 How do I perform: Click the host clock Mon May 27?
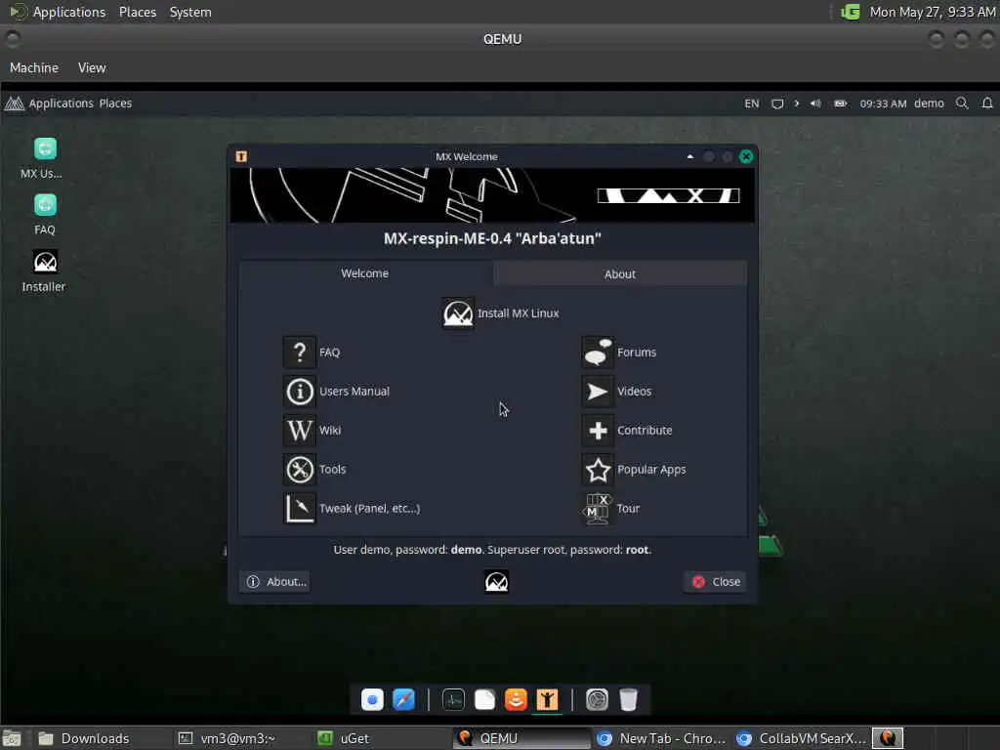[x=933, y=12]
